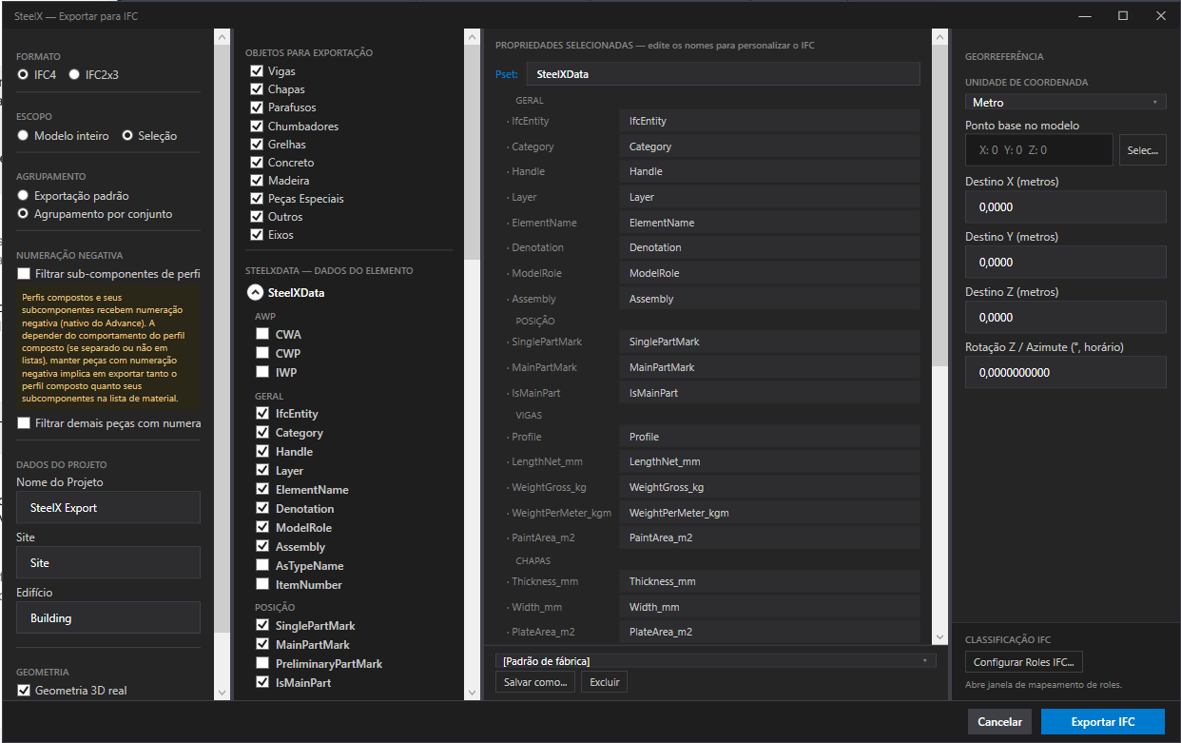Collapse the SteelXData group chevron
Image resolution: width=1181 pixels, height=743 pixels.
click(255, 293)
